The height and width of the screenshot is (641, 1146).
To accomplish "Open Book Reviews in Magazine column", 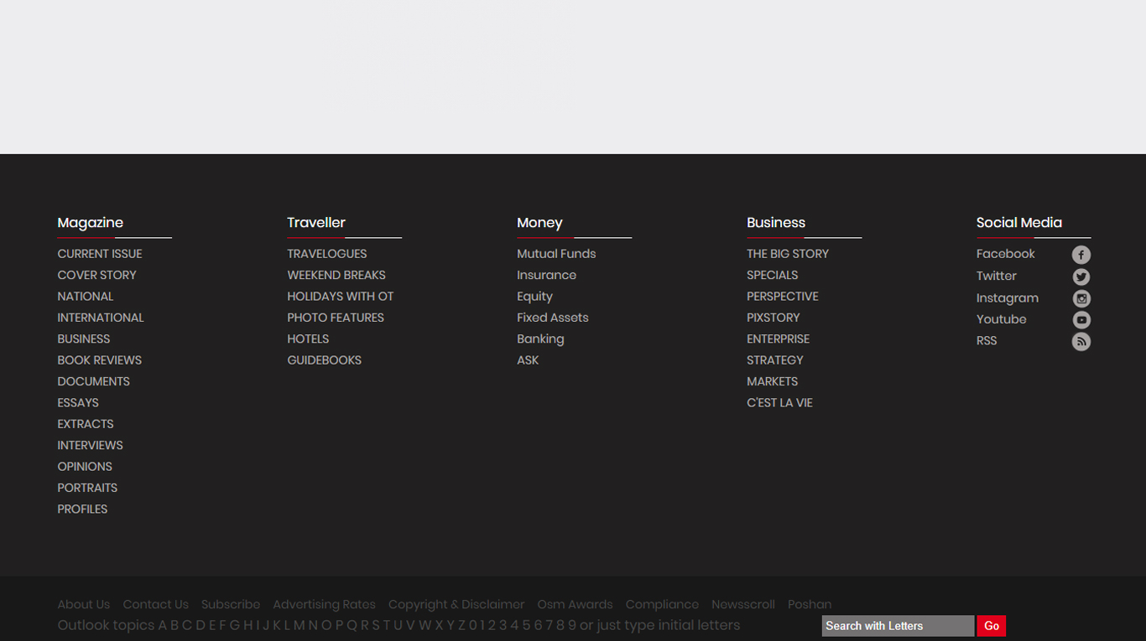I will click(99, 360).
